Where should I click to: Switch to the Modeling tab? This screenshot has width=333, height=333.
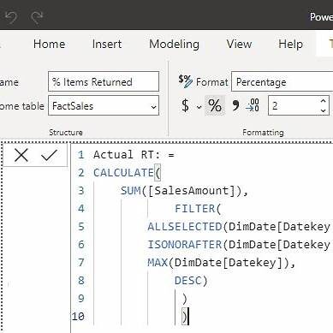point(174,45)
